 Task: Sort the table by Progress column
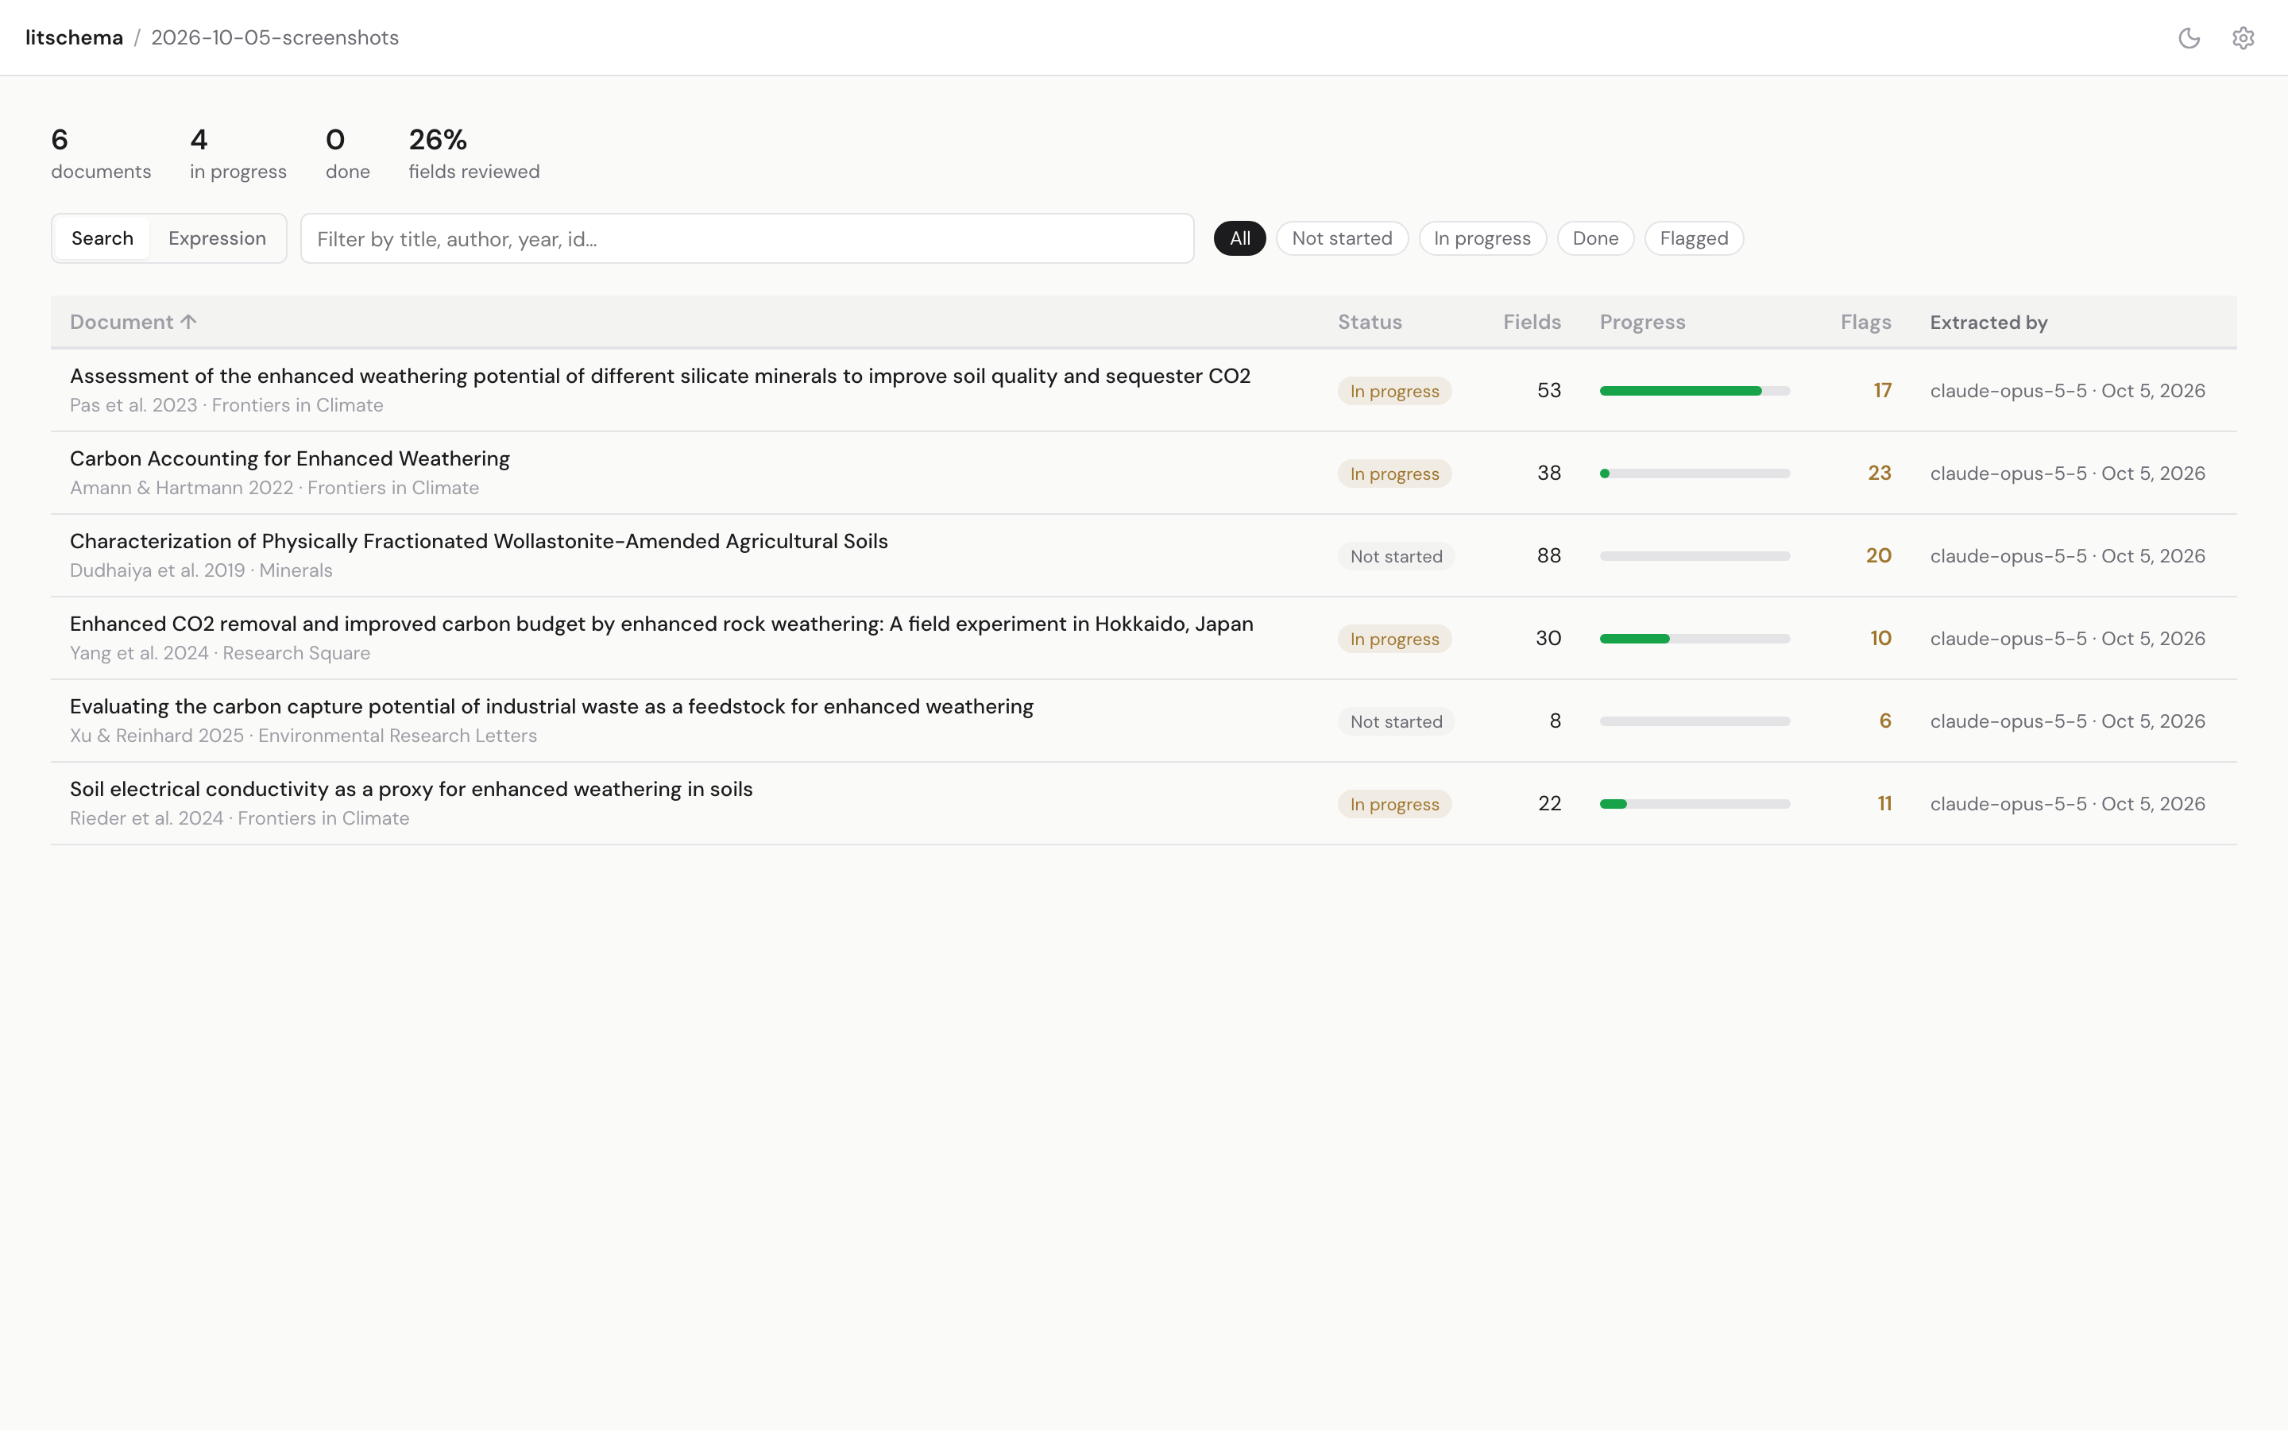(1642, 322)
